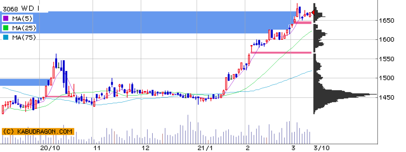This screenshot has width=406, height=152.
Task: Click the 1550 price axis label
Action: [x=387, y=59]
